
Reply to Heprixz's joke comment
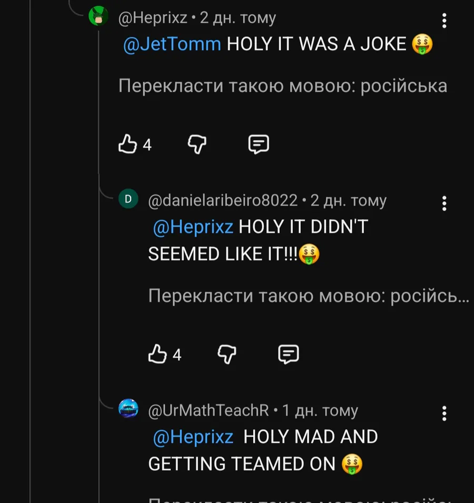(258, 144)
